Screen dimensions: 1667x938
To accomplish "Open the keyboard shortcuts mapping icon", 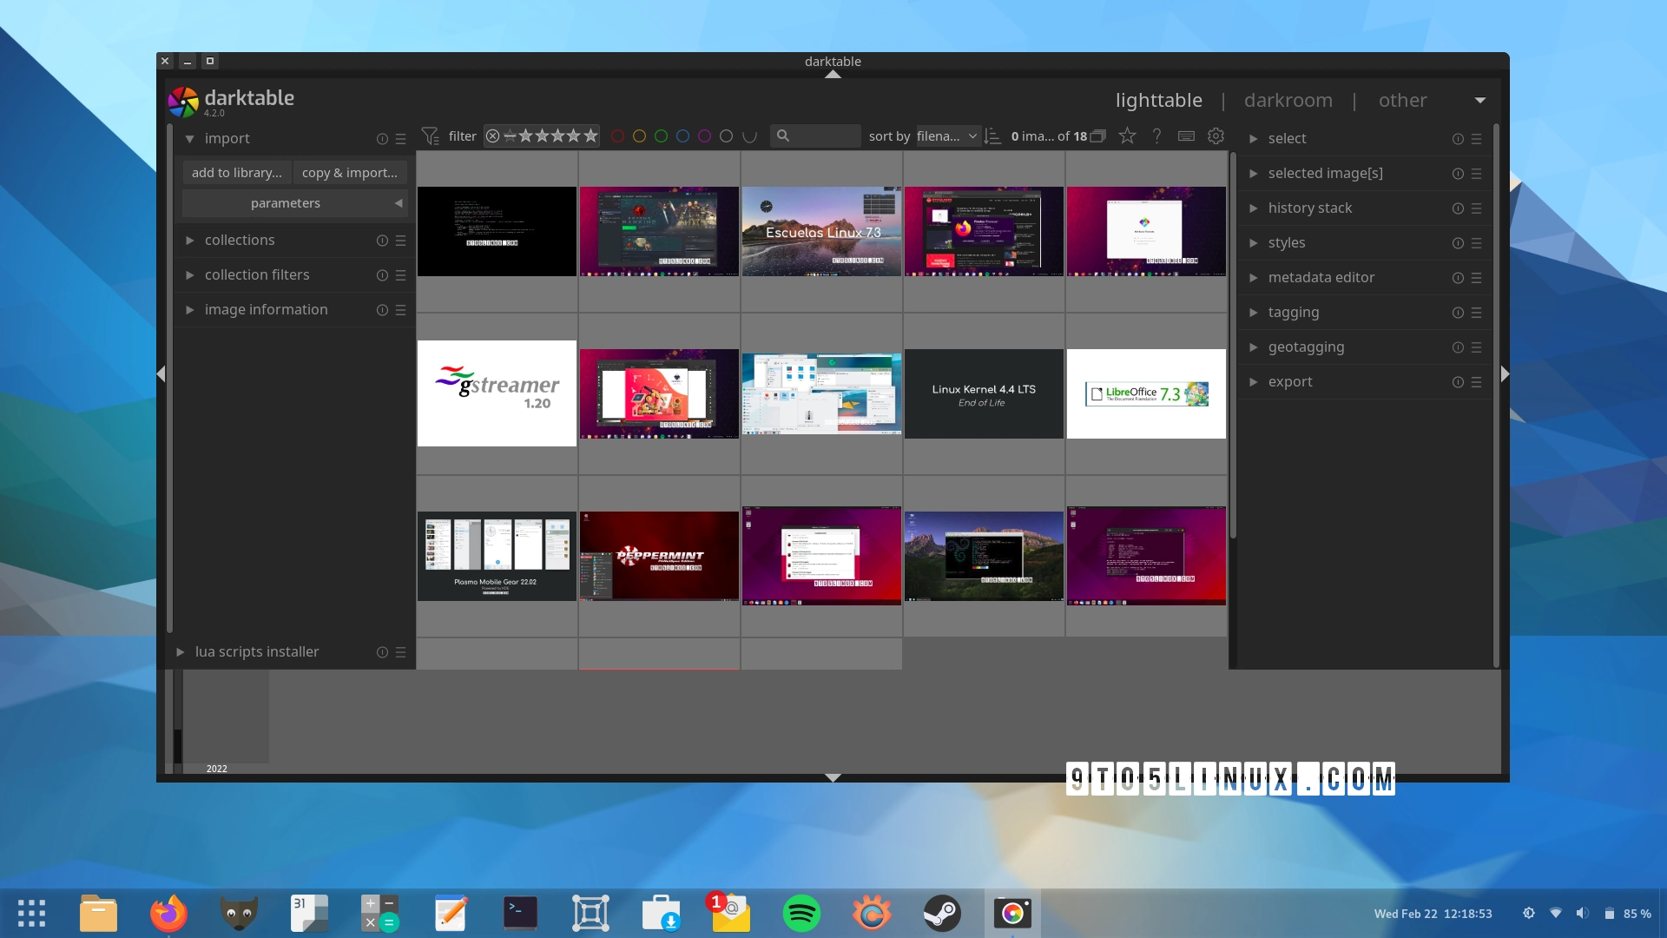I will coord(1186,136).
